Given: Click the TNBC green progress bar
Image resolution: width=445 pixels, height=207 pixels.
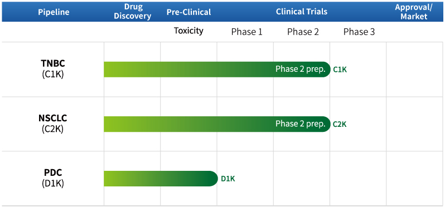Looking at the screenshot, I should (x=217, y=70).
